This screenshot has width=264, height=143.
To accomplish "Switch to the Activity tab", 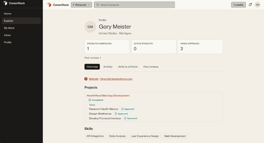I will (108, 67).
